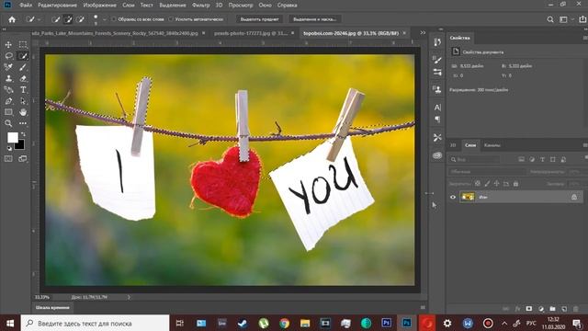This screenshot has width=588, height=331.
Task: Toggle lock position in Layers panel
Action: 496,184
